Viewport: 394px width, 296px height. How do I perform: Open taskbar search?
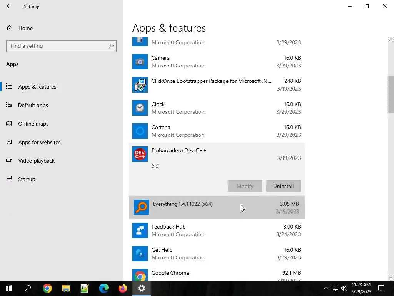28,288
